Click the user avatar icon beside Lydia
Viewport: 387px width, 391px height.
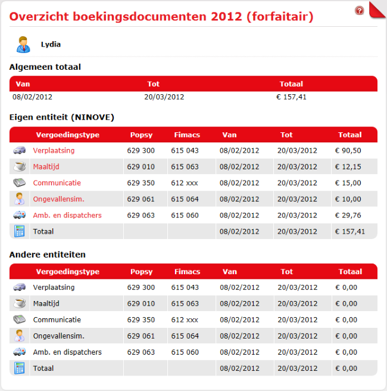point(23,45)
